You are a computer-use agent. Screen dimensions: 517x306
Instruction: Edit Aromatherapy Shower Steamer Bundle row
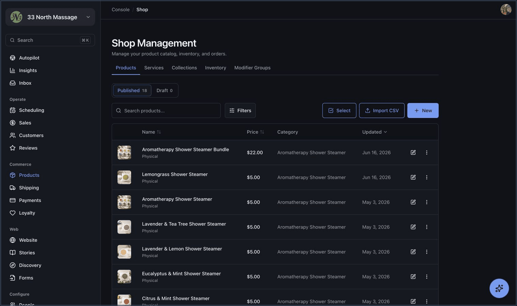(413, 153)
